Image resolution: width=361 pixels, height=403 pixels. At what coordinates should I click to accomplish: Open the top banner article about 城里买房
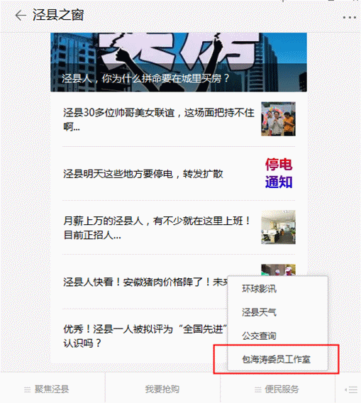(x=179, y=62)
